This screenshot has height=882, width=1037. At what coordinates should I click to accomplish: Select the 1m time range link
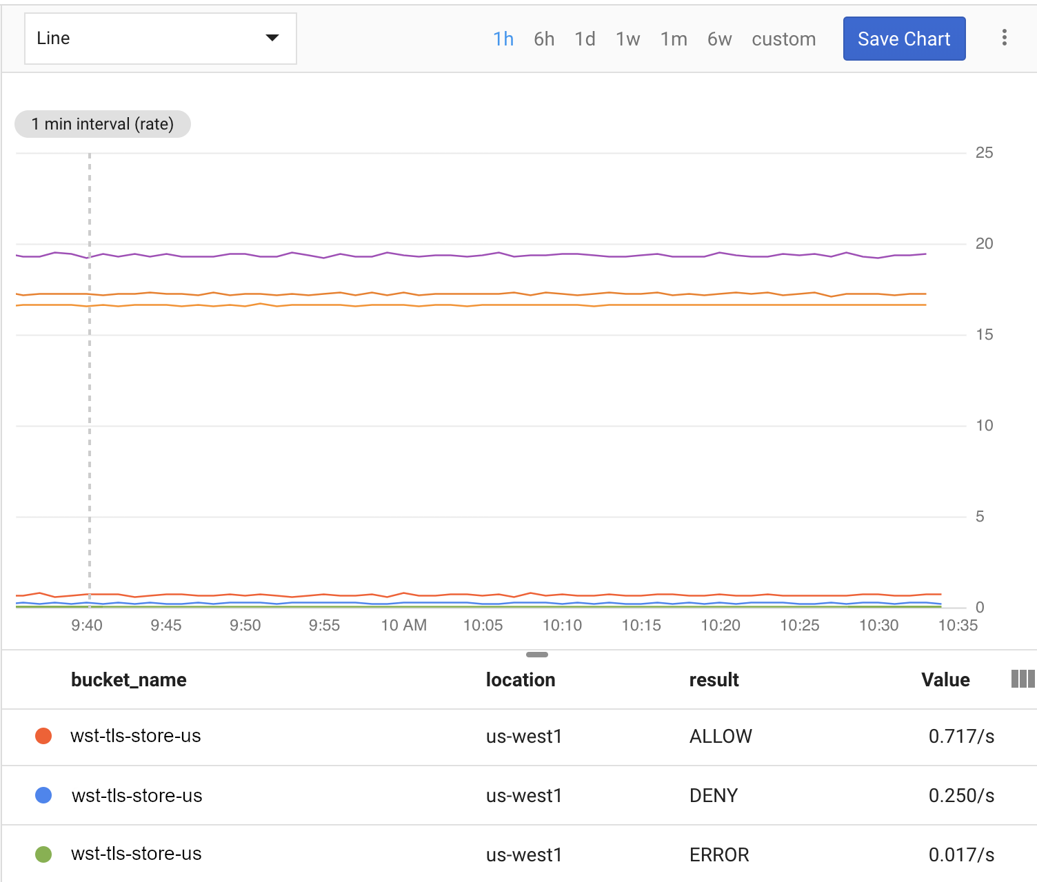(x=674, y=39)
